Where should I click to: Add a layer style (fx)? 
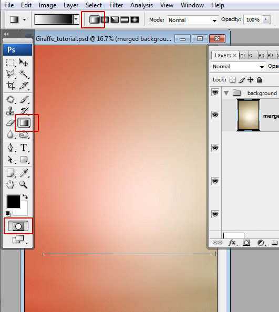[233, 243]
